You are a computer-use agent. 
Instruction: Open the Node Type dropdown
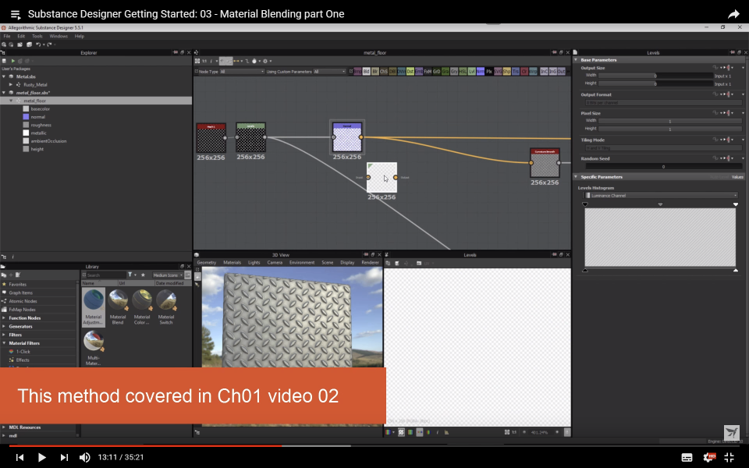(242, 72)
